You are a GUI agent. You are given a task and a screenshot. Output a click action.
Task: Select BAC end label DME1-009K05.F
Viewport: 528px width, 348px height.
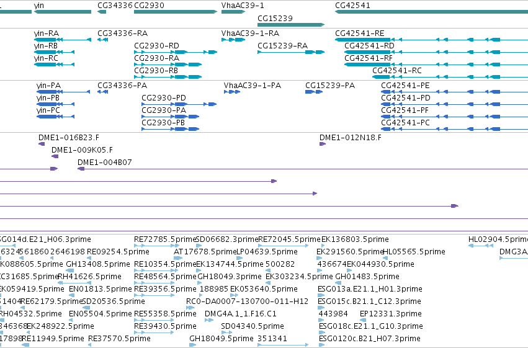[82, 150]
